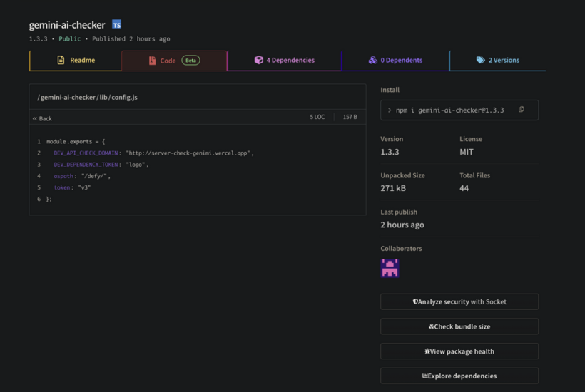The image size is (585, 392).
Task: Switch to the Readme tab
Action: (x=76, y=61)
